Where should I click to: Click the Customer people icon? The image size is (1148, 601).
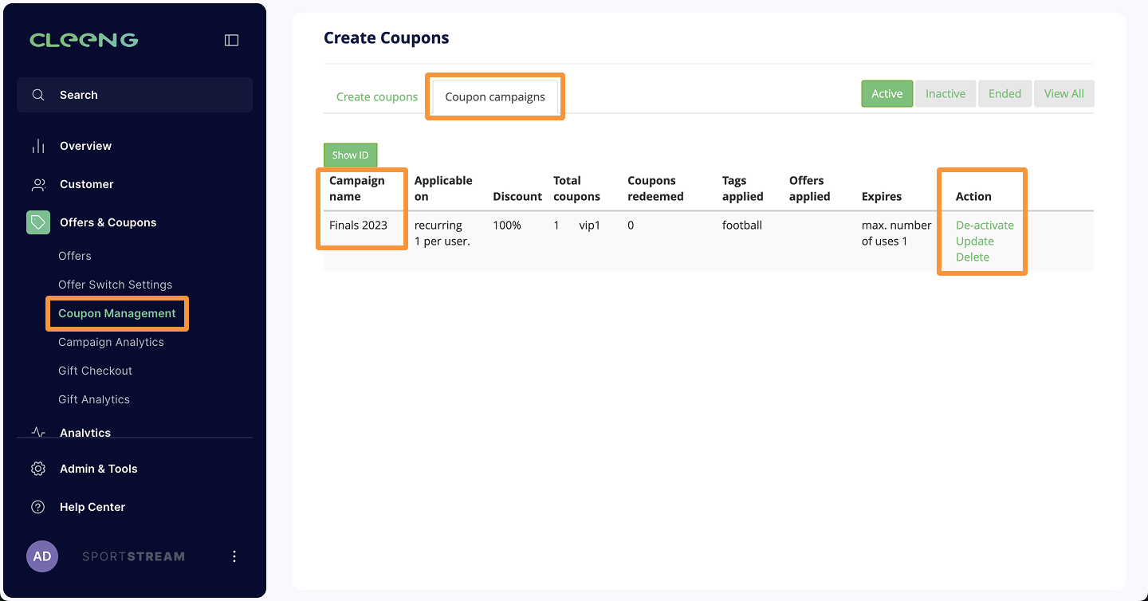pos(38,184)
